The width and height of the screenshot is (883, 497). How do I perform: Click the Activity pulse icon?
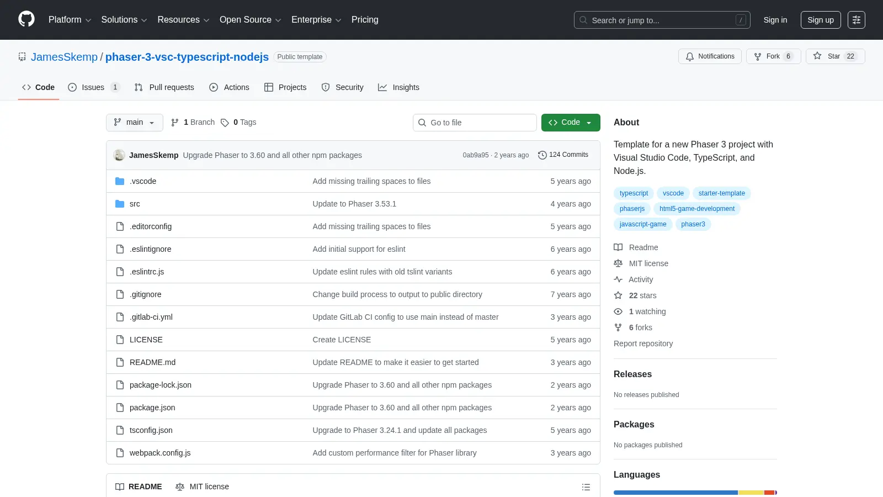pyautogui.click(x=618, y=279)
